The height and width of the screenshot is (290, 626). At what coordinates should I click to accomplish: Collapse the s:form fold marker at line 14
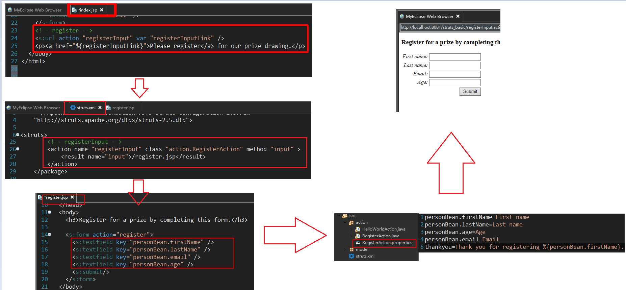[50, 234]
